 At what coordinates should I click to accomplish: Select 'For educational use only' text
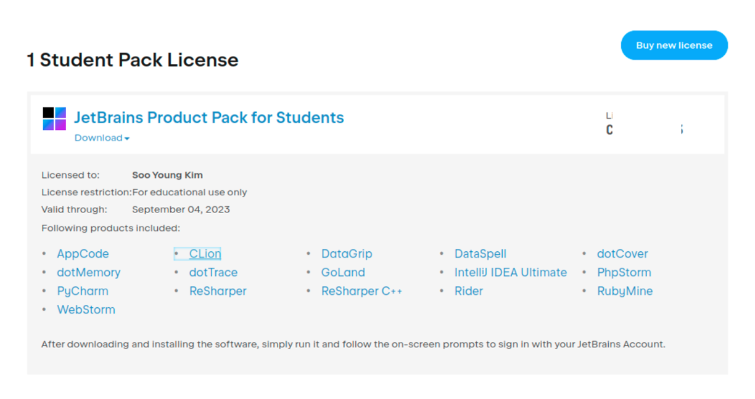click(x=189, y=192)
